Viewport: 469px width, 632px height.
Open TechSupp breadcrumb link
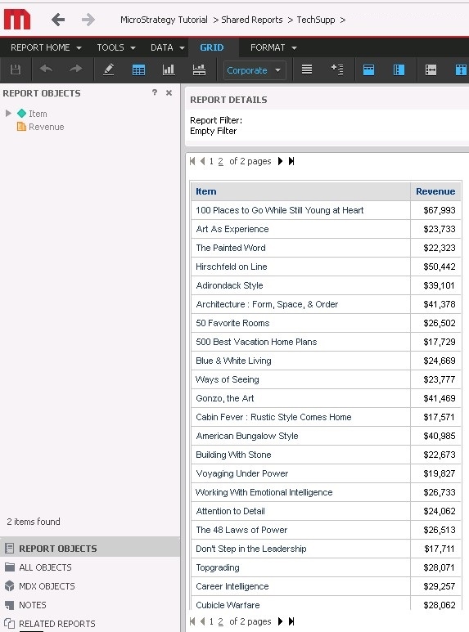click(x=316, y=20)
